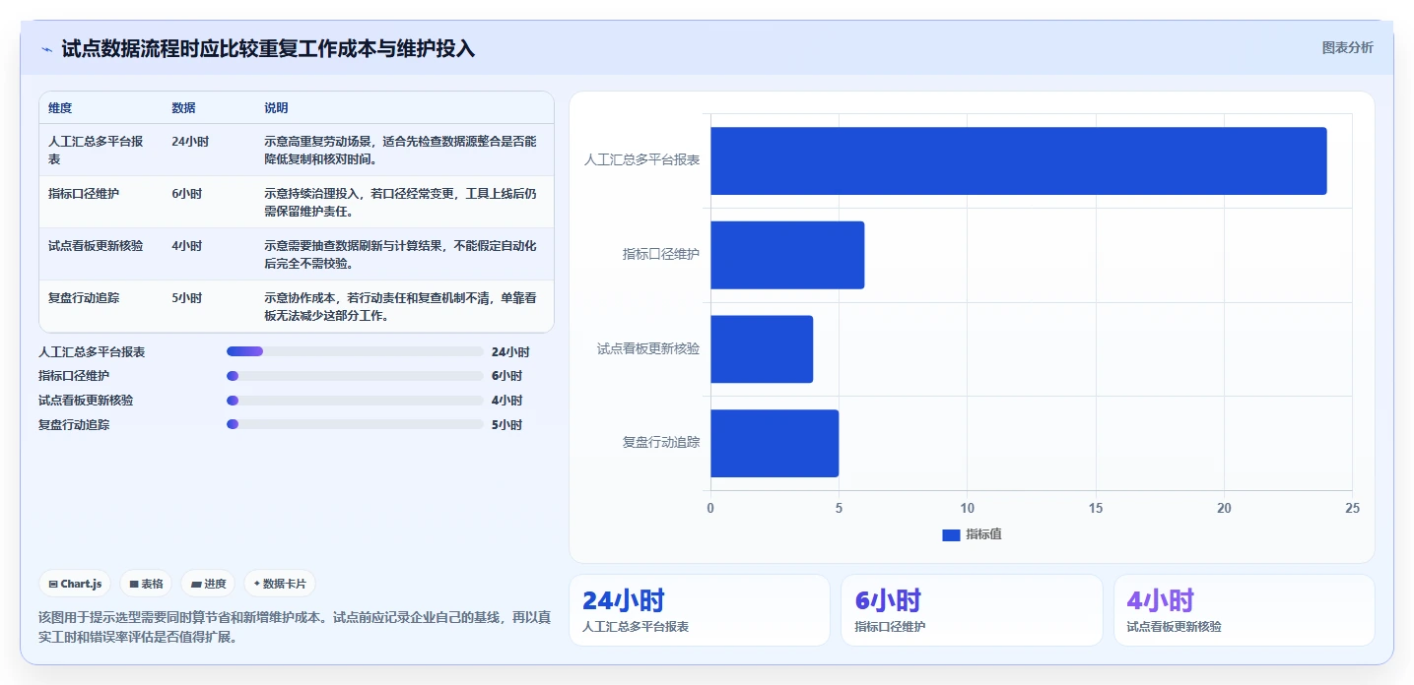
Task: Click the 复盘行动追踪 progress bar
Action: (x=355, y=424)
